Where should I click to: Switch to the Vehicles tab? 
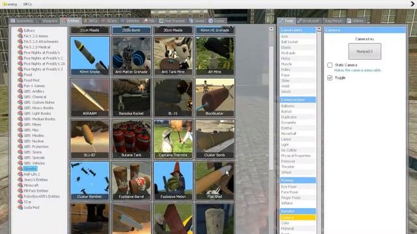(130, 21)
